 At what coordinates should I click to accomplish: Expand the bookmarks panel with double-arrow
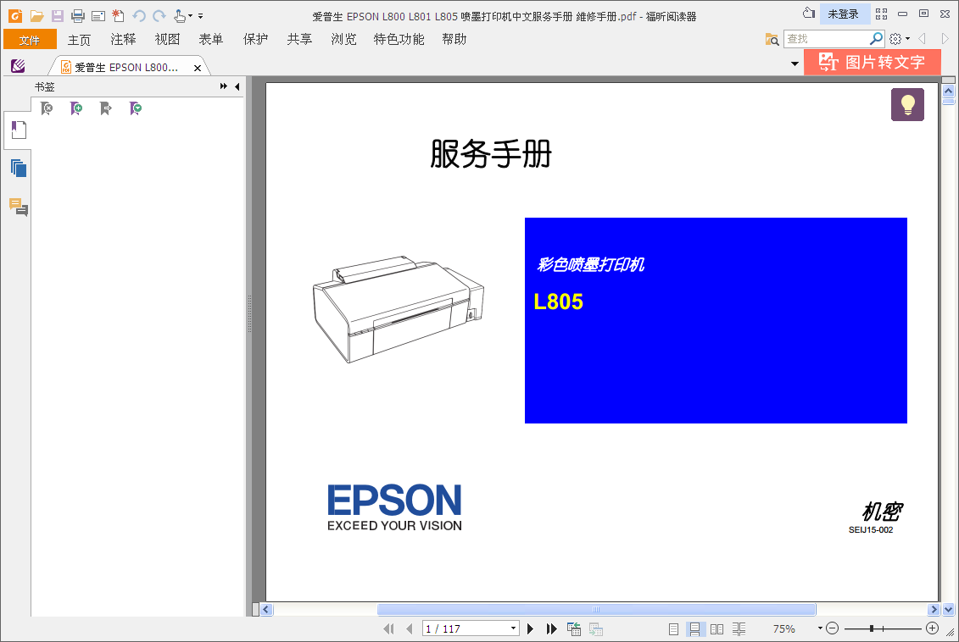(224, 86)
